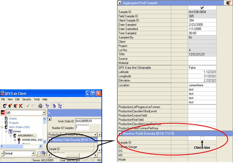Viewport: 233px width, 163px height.
Task: Tick the Nuclear Field Density check box
Action: click(202, 138)
